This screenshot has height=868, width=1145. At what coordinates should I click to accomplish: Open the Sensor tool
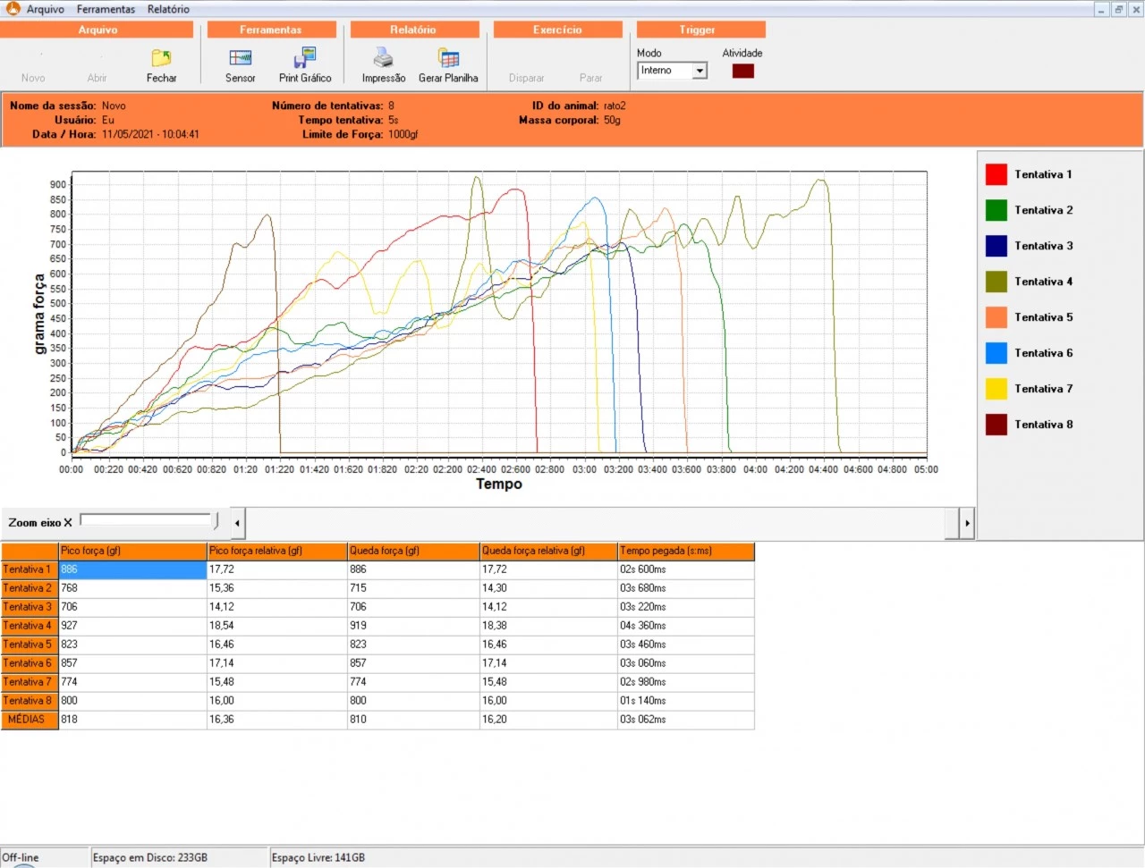[240, 59]
